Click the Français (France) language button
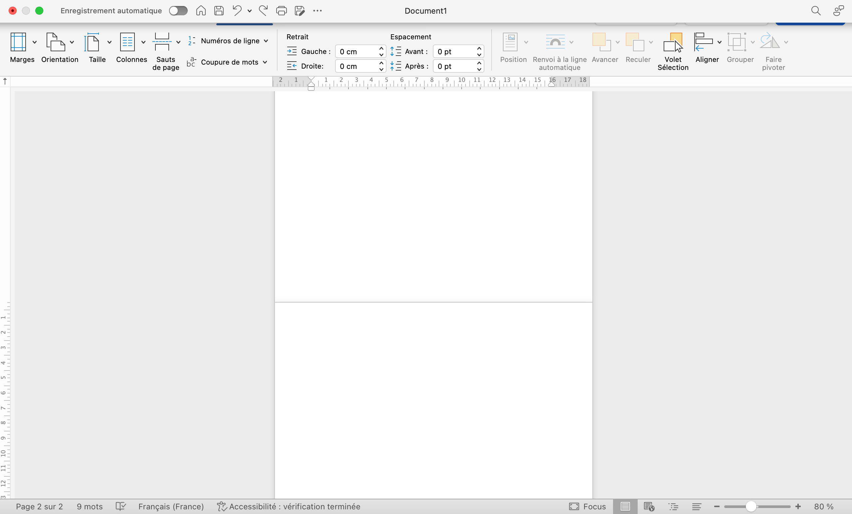This screenshot has height=514, width=852. (x=171, y=506)
